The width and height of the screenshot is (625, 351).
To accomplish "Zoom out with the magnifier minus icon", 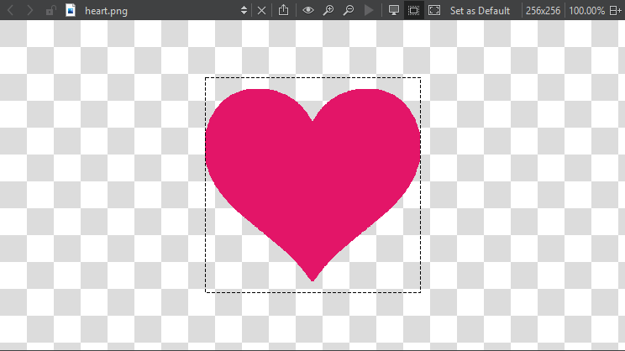I will pos(348,10).
